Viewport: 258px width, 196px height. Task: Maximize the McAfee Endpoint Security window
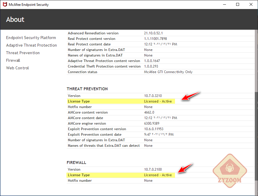coord(238,4)
